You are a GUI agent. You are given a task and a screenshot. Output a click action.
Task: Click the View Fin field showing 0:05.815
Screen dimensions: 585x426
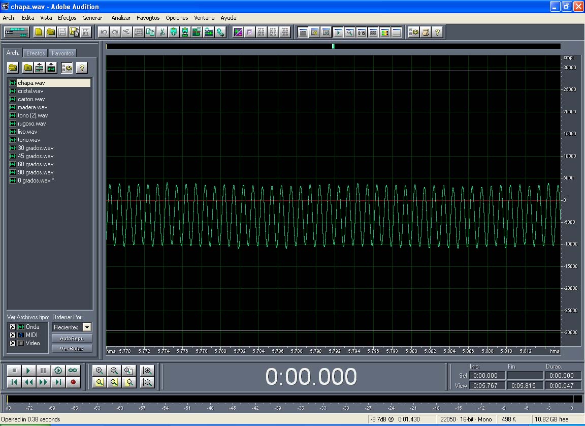click(x=525, y=385)
